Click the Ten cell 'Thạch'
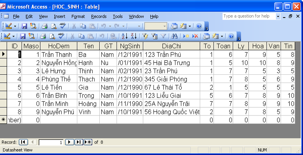This screenshot has width=303, height=155. 88,79
